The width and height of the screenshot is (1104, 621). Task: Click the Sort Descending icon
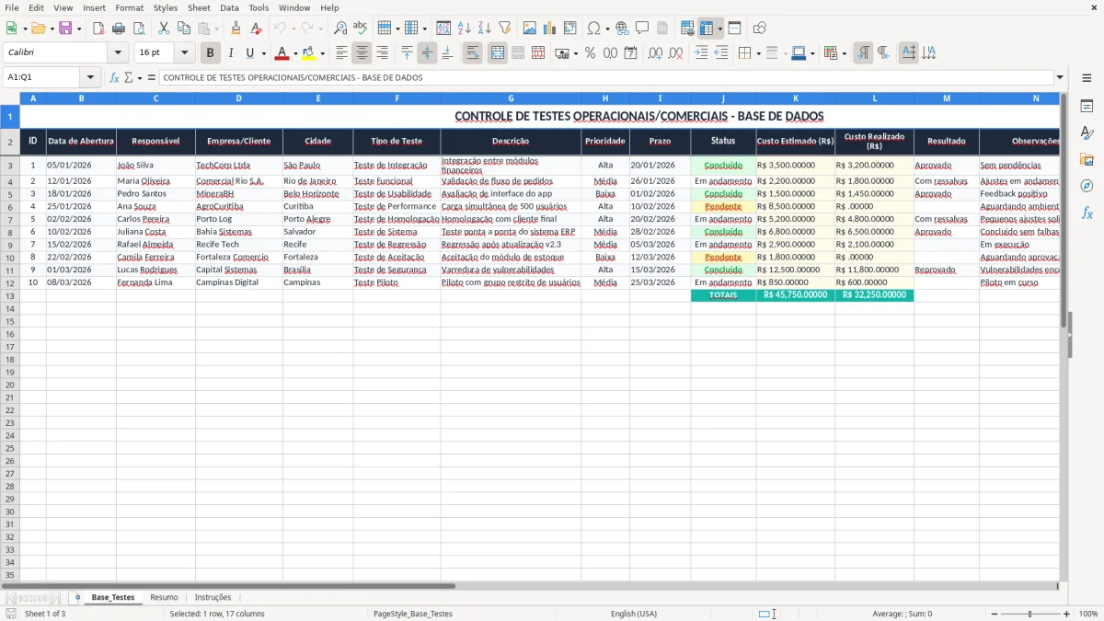(484, 29)
